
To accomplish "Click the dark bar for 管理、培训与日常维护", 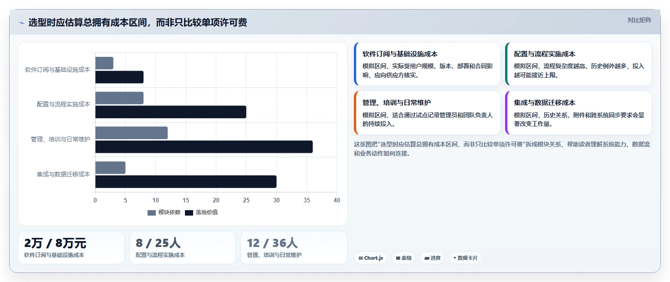I will [x=204, y=147].
